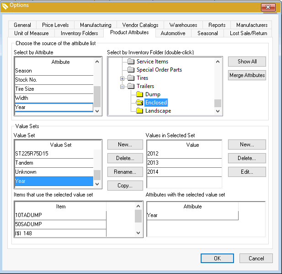282x274 pixels.
Task: Open the Lost Sale/Return tab
Action: point(248,33)
